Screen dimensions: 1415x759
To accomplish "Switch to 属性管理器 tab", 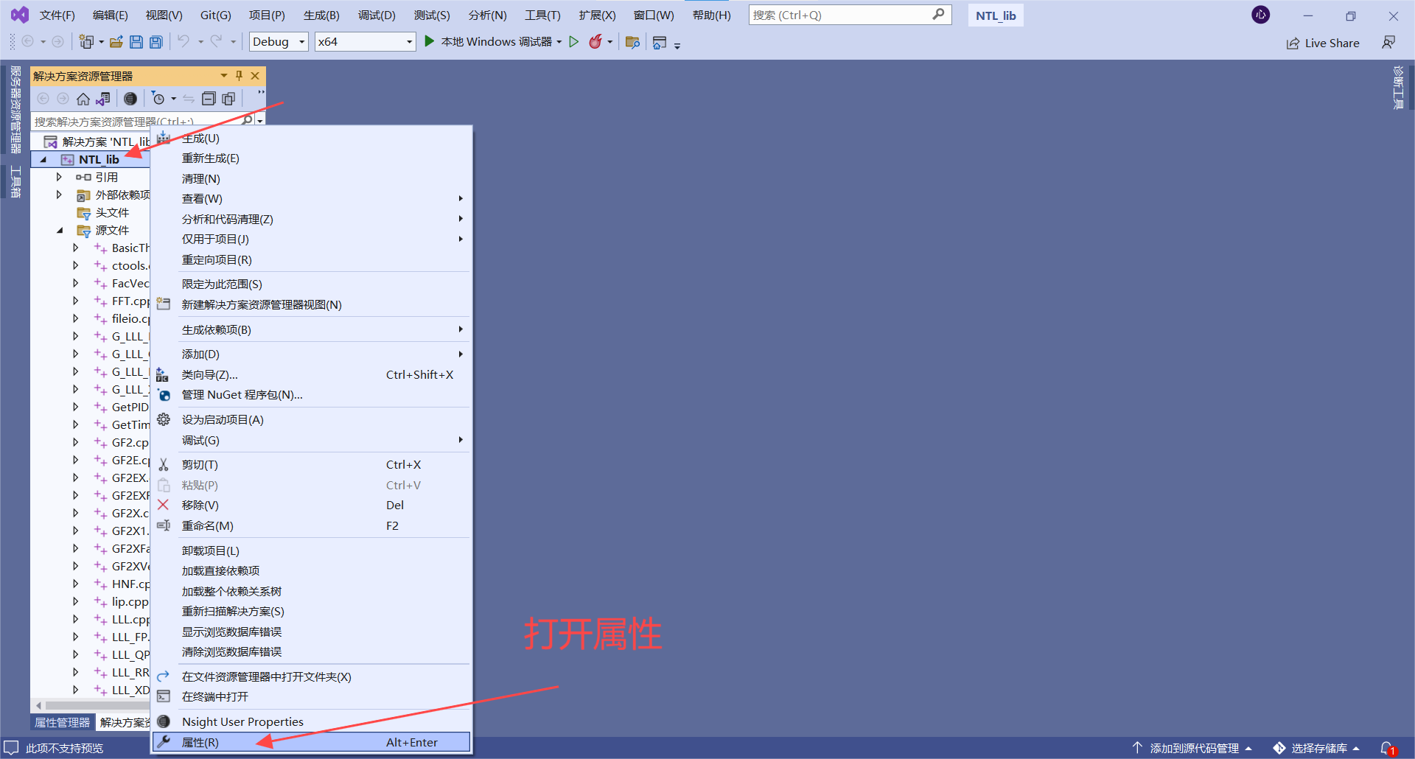I will [x=62, y=722].
